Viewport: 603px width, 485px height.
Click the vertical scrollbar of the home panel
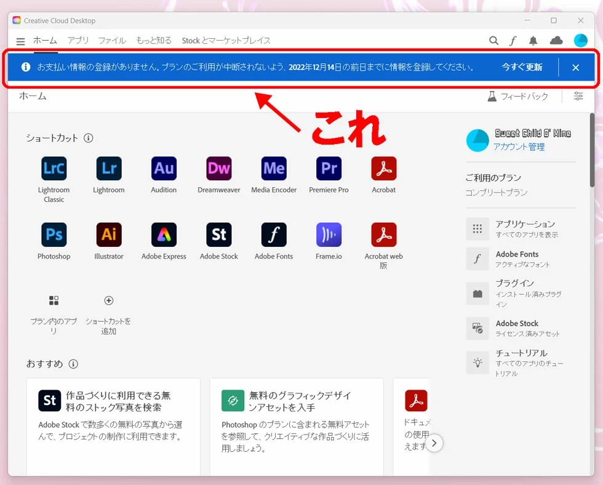coord(592,150)
